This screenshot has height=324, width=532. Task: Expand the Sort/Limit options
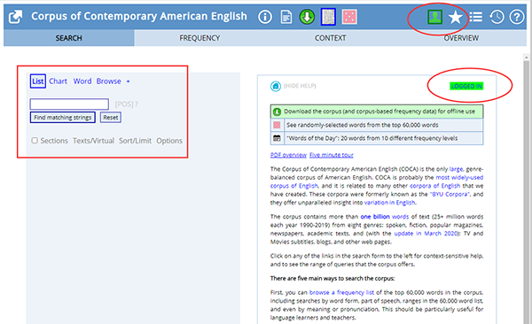(x=135, y=141)
